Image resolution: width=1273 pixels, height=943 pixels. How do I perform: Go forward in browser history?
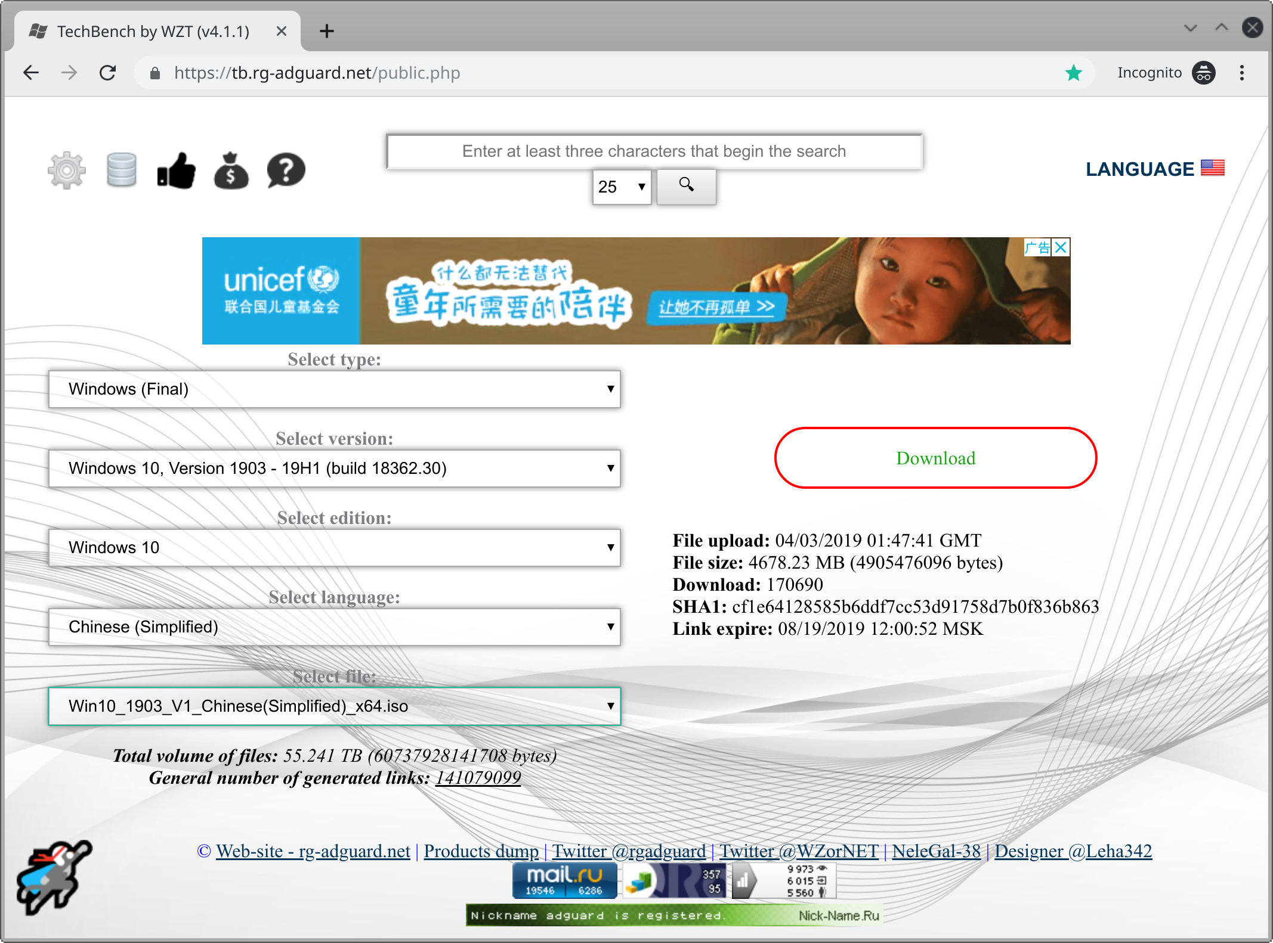click(69, 73)
